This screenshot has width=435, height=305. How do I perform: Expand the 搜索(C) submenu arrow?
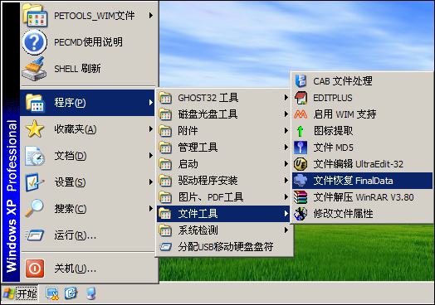click(150, 208)
